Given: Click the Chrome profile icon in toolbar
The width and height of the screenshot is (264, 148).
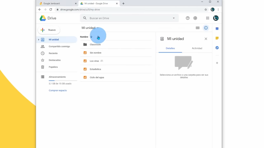Looking at the screenshot, I should coord(213,10).
